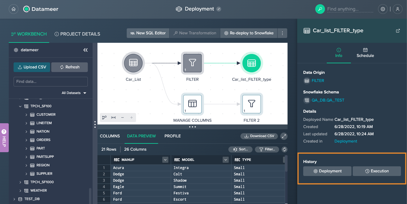
Task: Refresh the data preview
Action: [x=284, y=149]
